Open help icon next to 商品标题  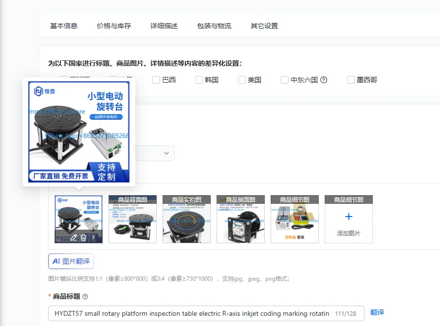coord(85,296)
